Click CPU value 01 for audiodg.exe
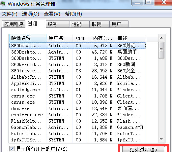Screen dimensions: 172x152 click(x=78, y=90)
